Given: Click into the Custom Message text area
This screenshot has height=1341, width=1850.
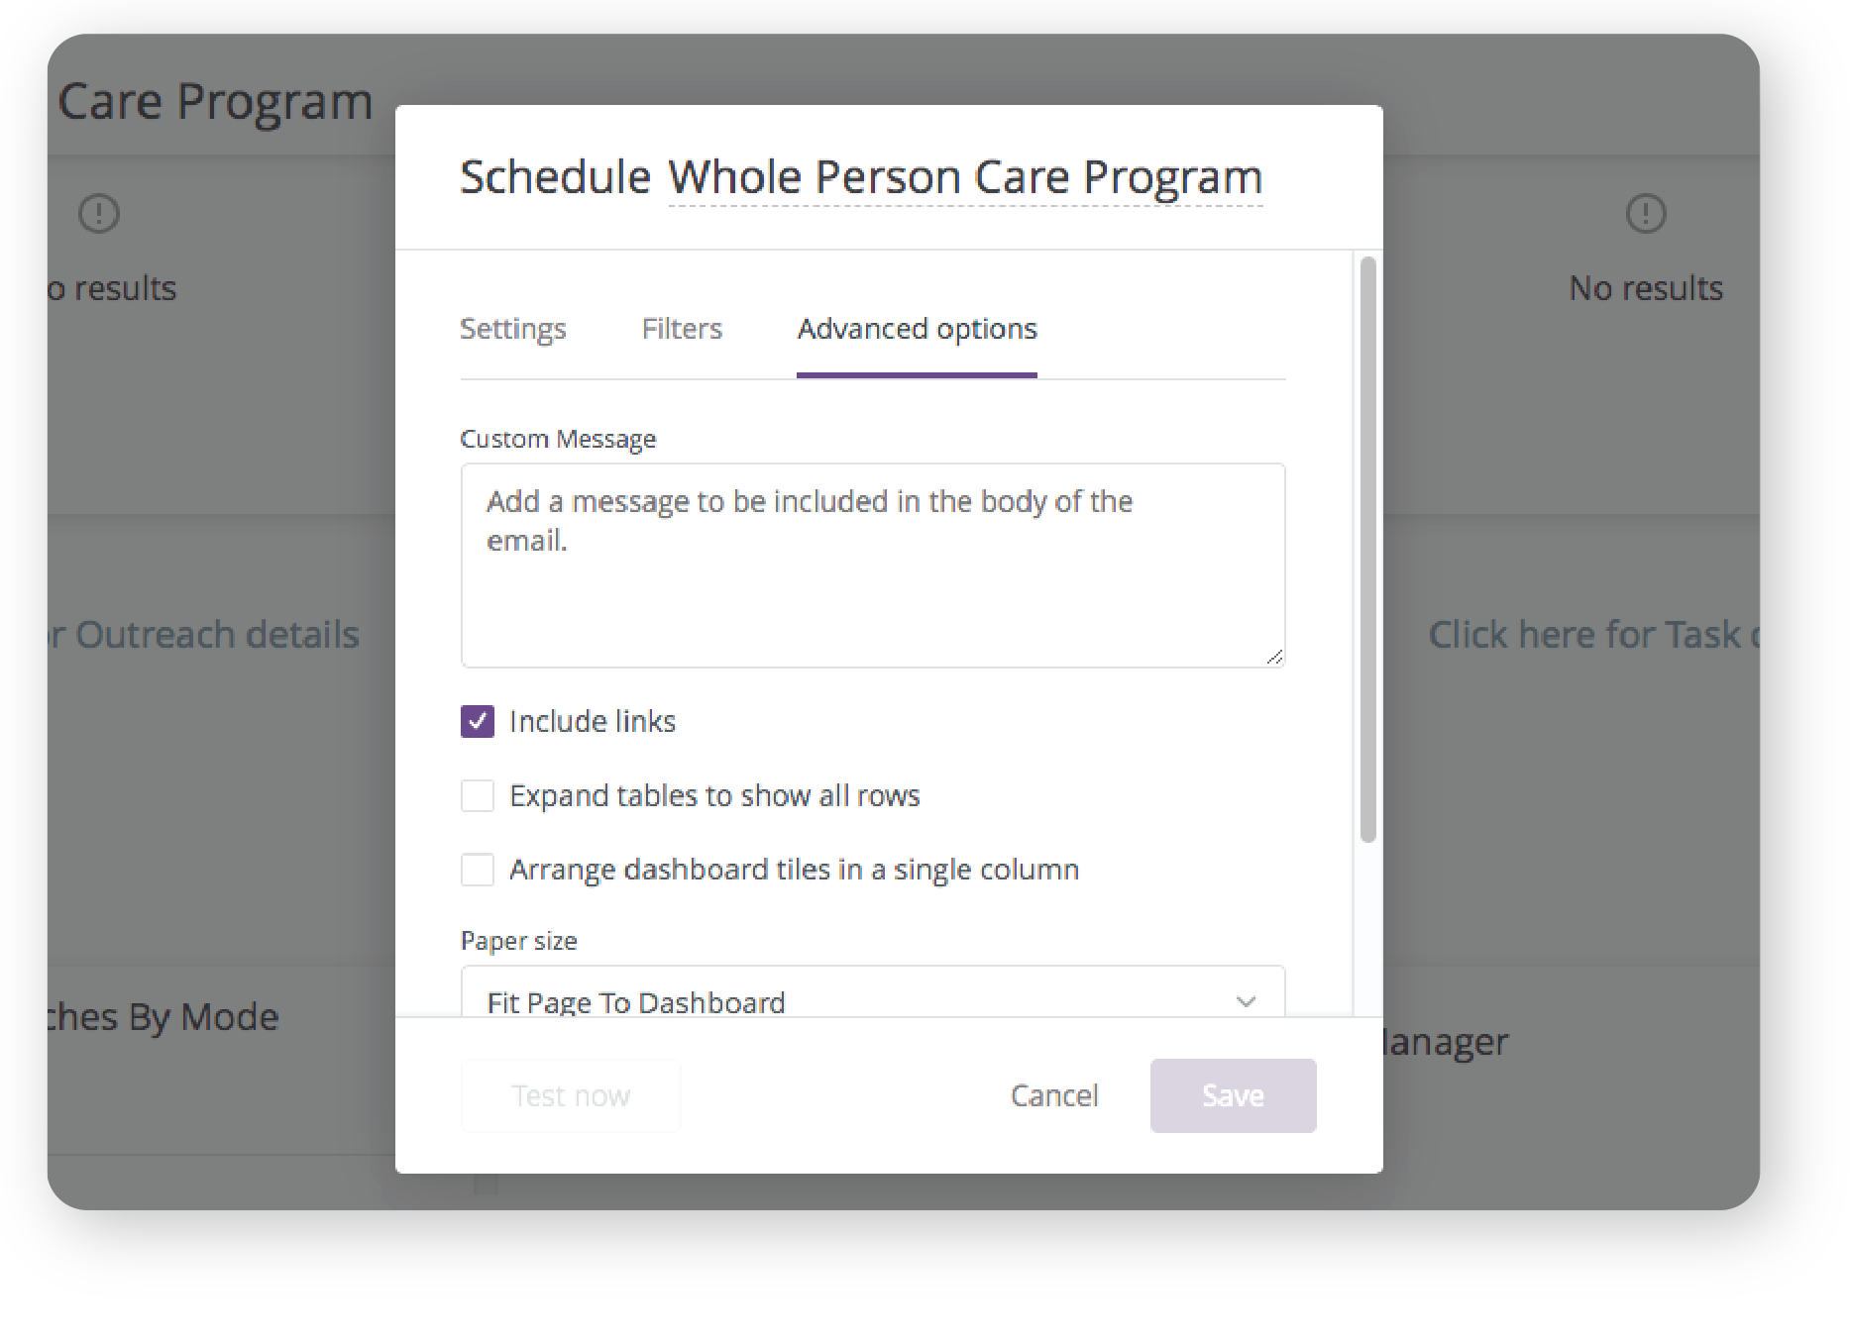Looking at the screenshot, I should (x=873, y=566).
